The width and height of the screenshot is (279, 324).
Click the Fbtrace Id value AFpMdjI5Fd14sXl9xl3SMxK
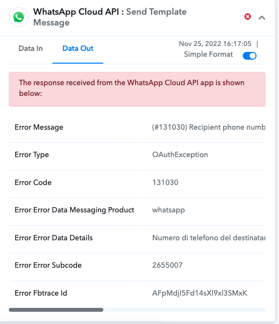200,293
